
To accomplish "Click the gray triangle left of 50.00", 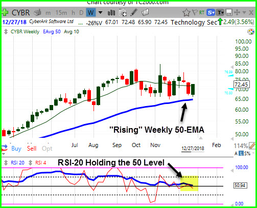I will (x=232, y=138).
